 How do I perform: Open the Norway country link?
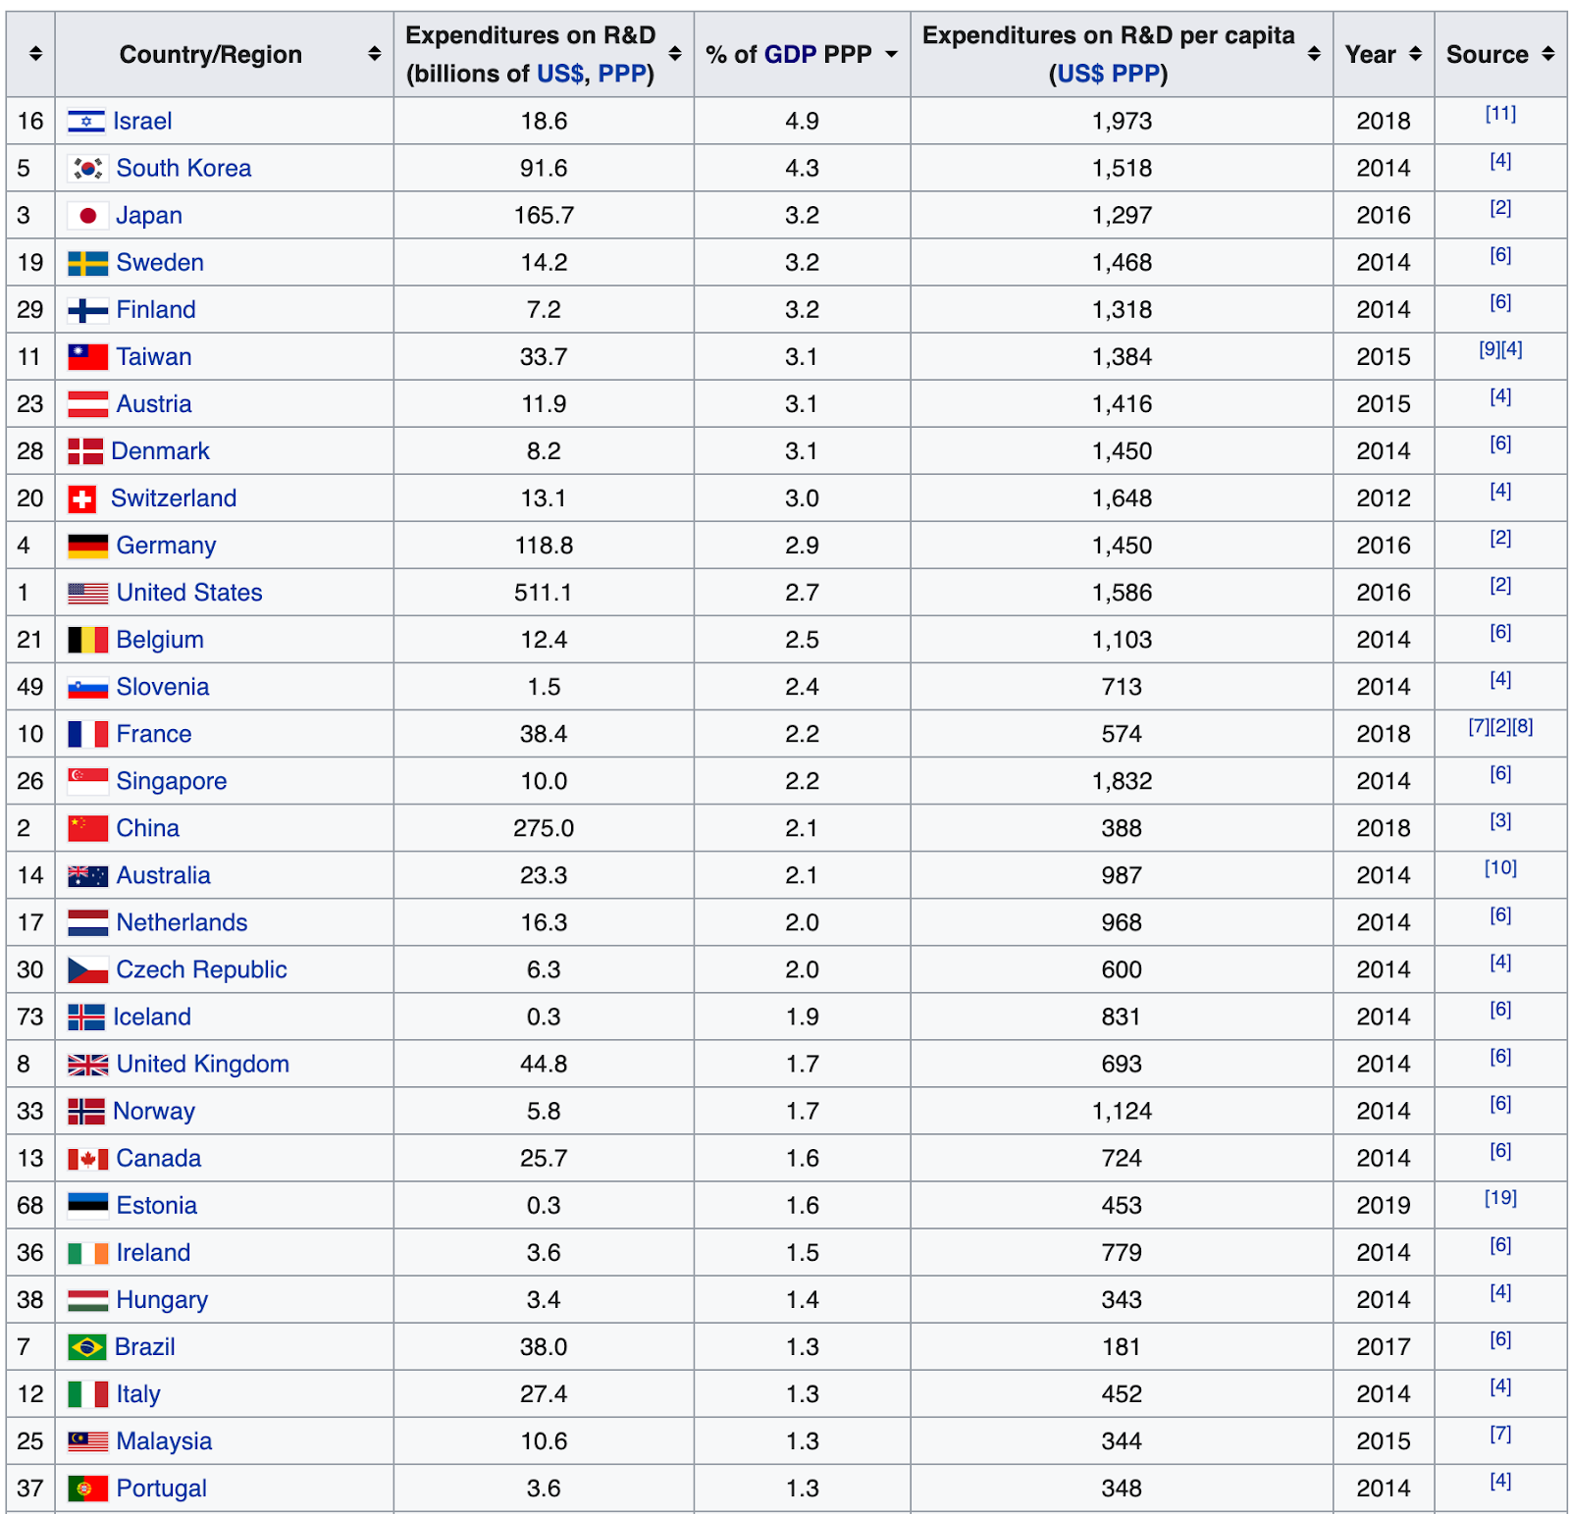pos(154,1112)
